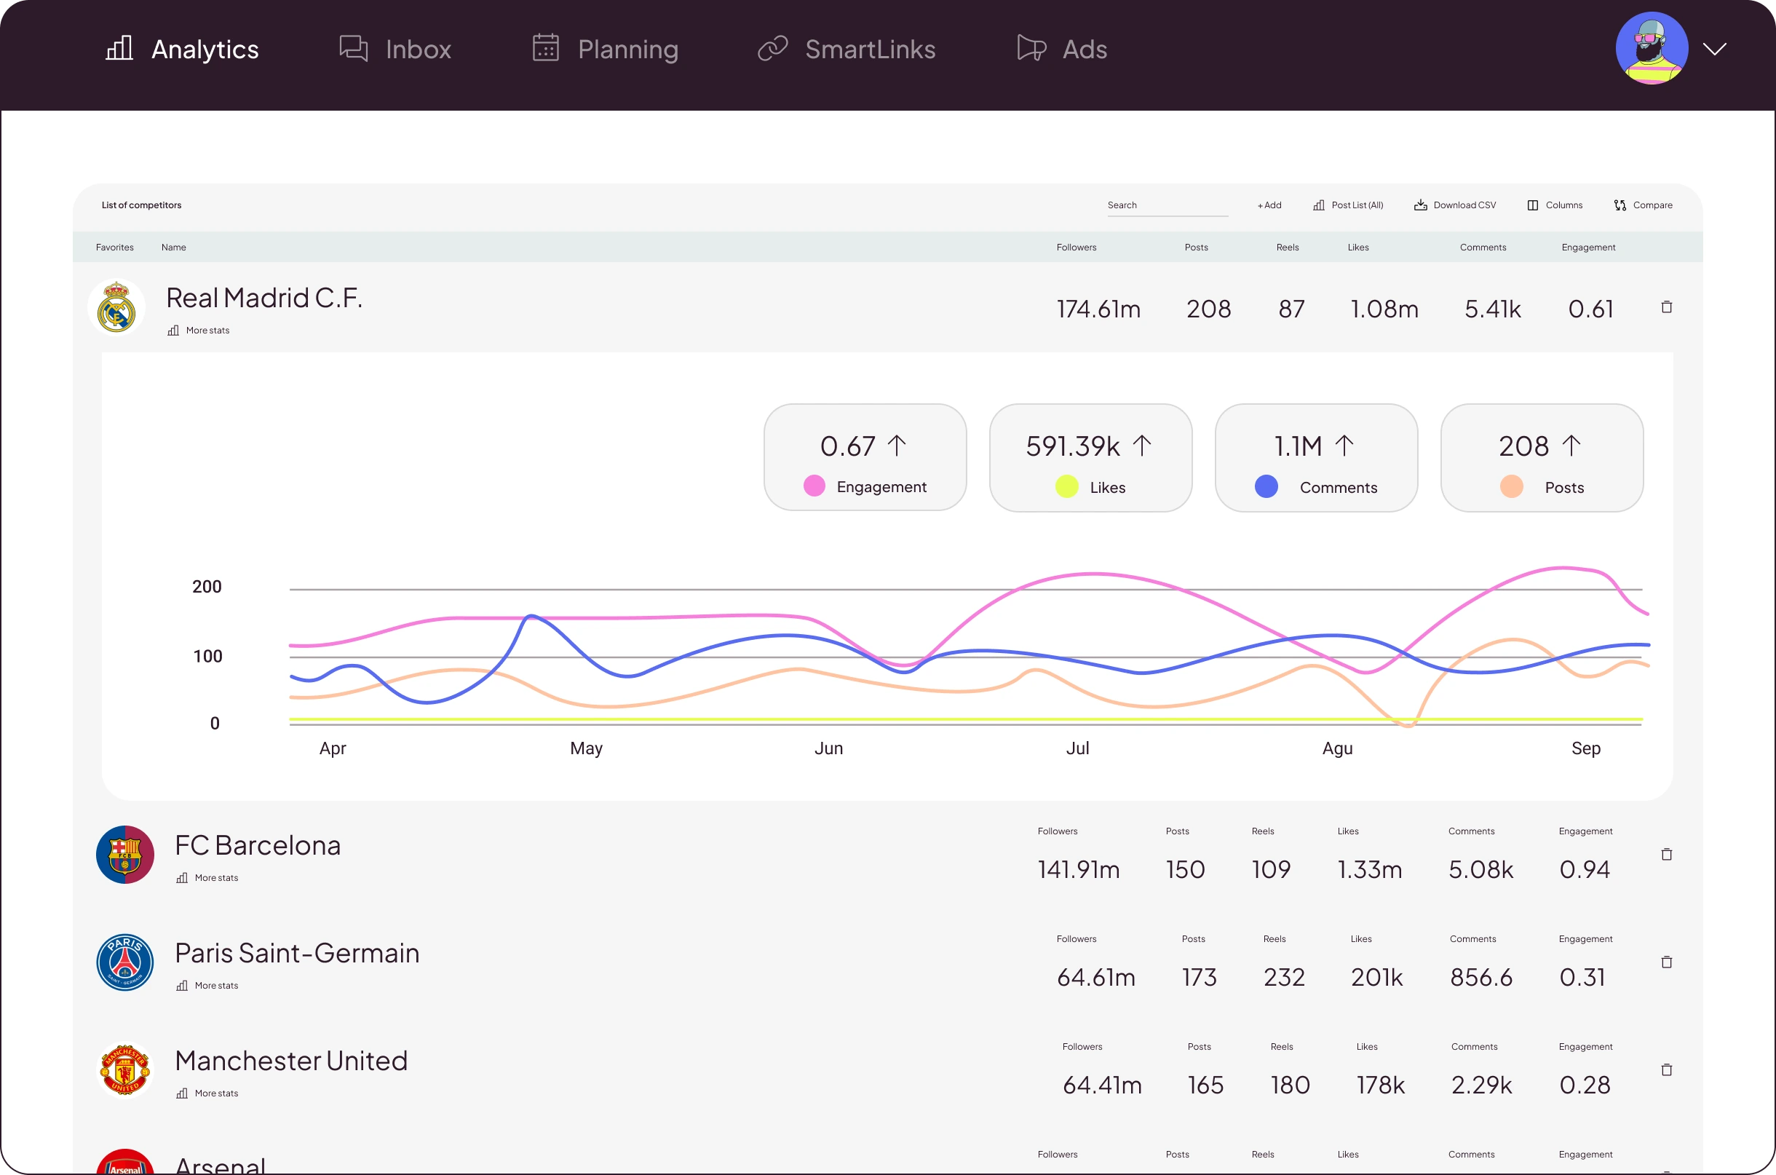Image resolution: width=1776 pixels, height=1175 pixels.
Task: Open Post List (All) chart icon
Action: (1319, 205)
